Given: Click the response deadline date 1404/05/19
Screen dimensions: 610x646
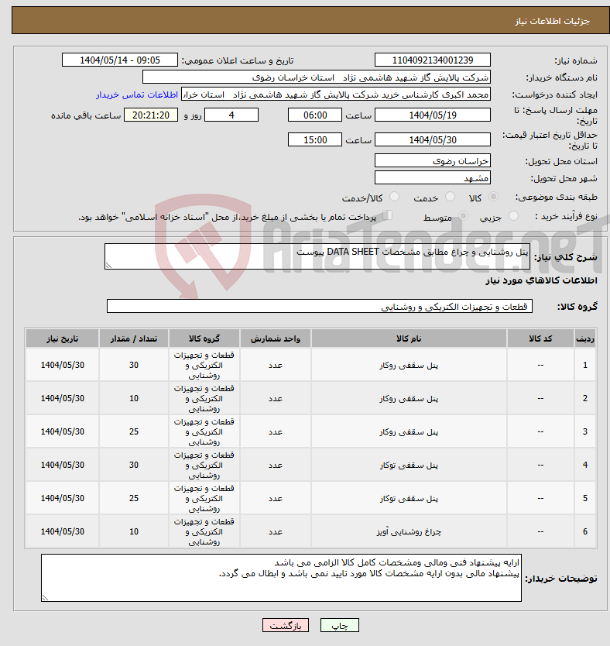Looking at the screenshot, I should (433, 115).
